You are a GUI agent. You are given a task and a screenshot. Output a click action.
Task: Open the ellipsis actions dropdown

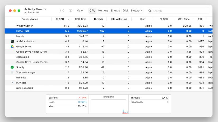tap(80, 11)
